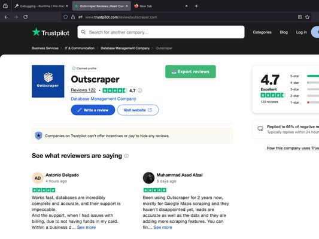Click Muhammad Asad Afzal's profile picture
Screen dimensions: 319x239
tap(148, 178)
